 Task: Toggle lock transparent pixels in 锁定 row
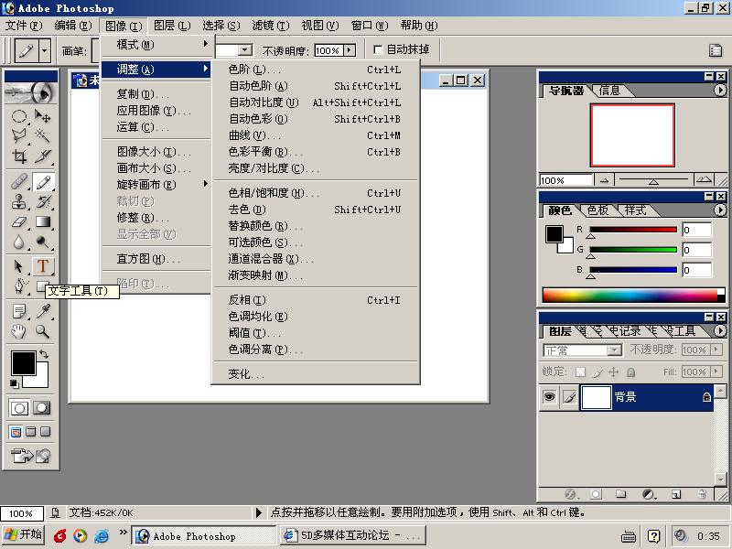tap(580, 372)
